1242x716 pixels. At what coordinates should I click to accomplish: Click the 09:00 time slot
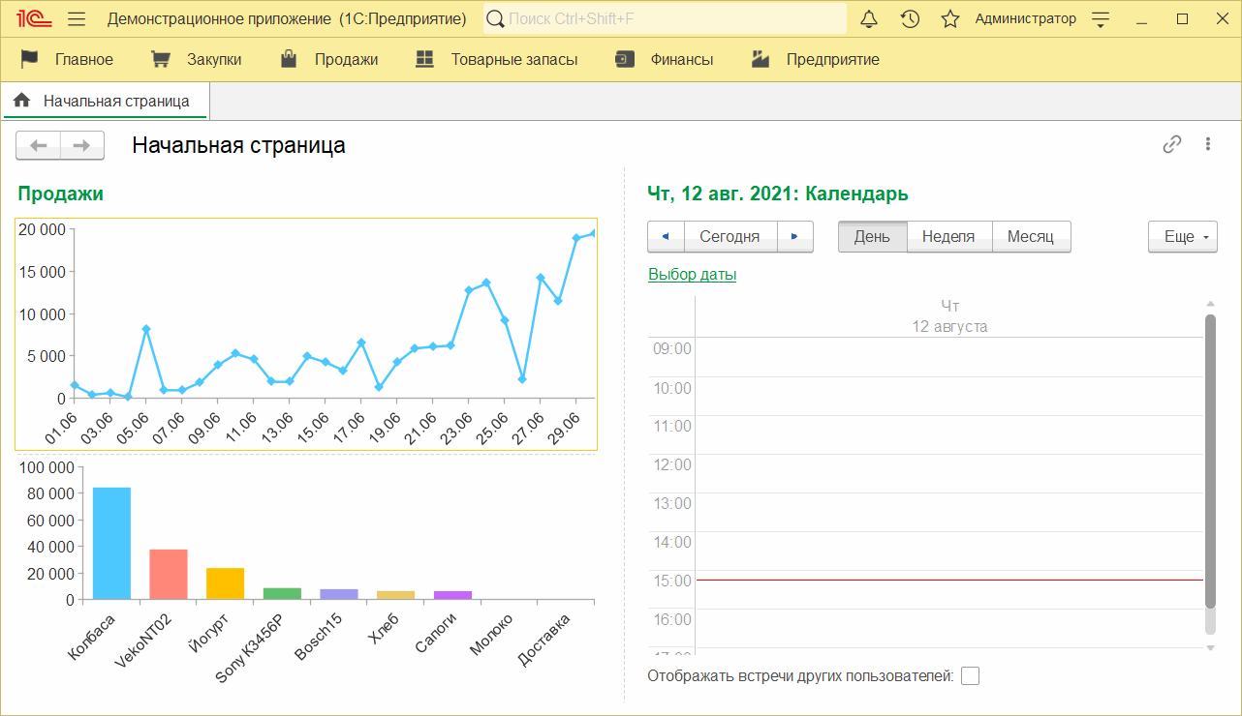click(949, 357)
